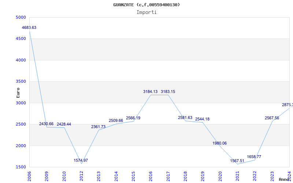Click the 2428.44 data label
This screenshot has width=293, height=183.
click(x=64, y=124)
